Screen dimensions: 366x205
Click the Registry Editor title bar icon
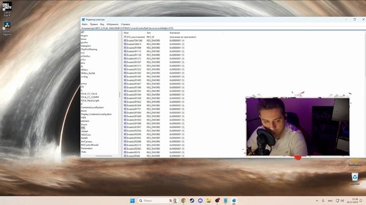pyautogui.click(x=83, y=19)
